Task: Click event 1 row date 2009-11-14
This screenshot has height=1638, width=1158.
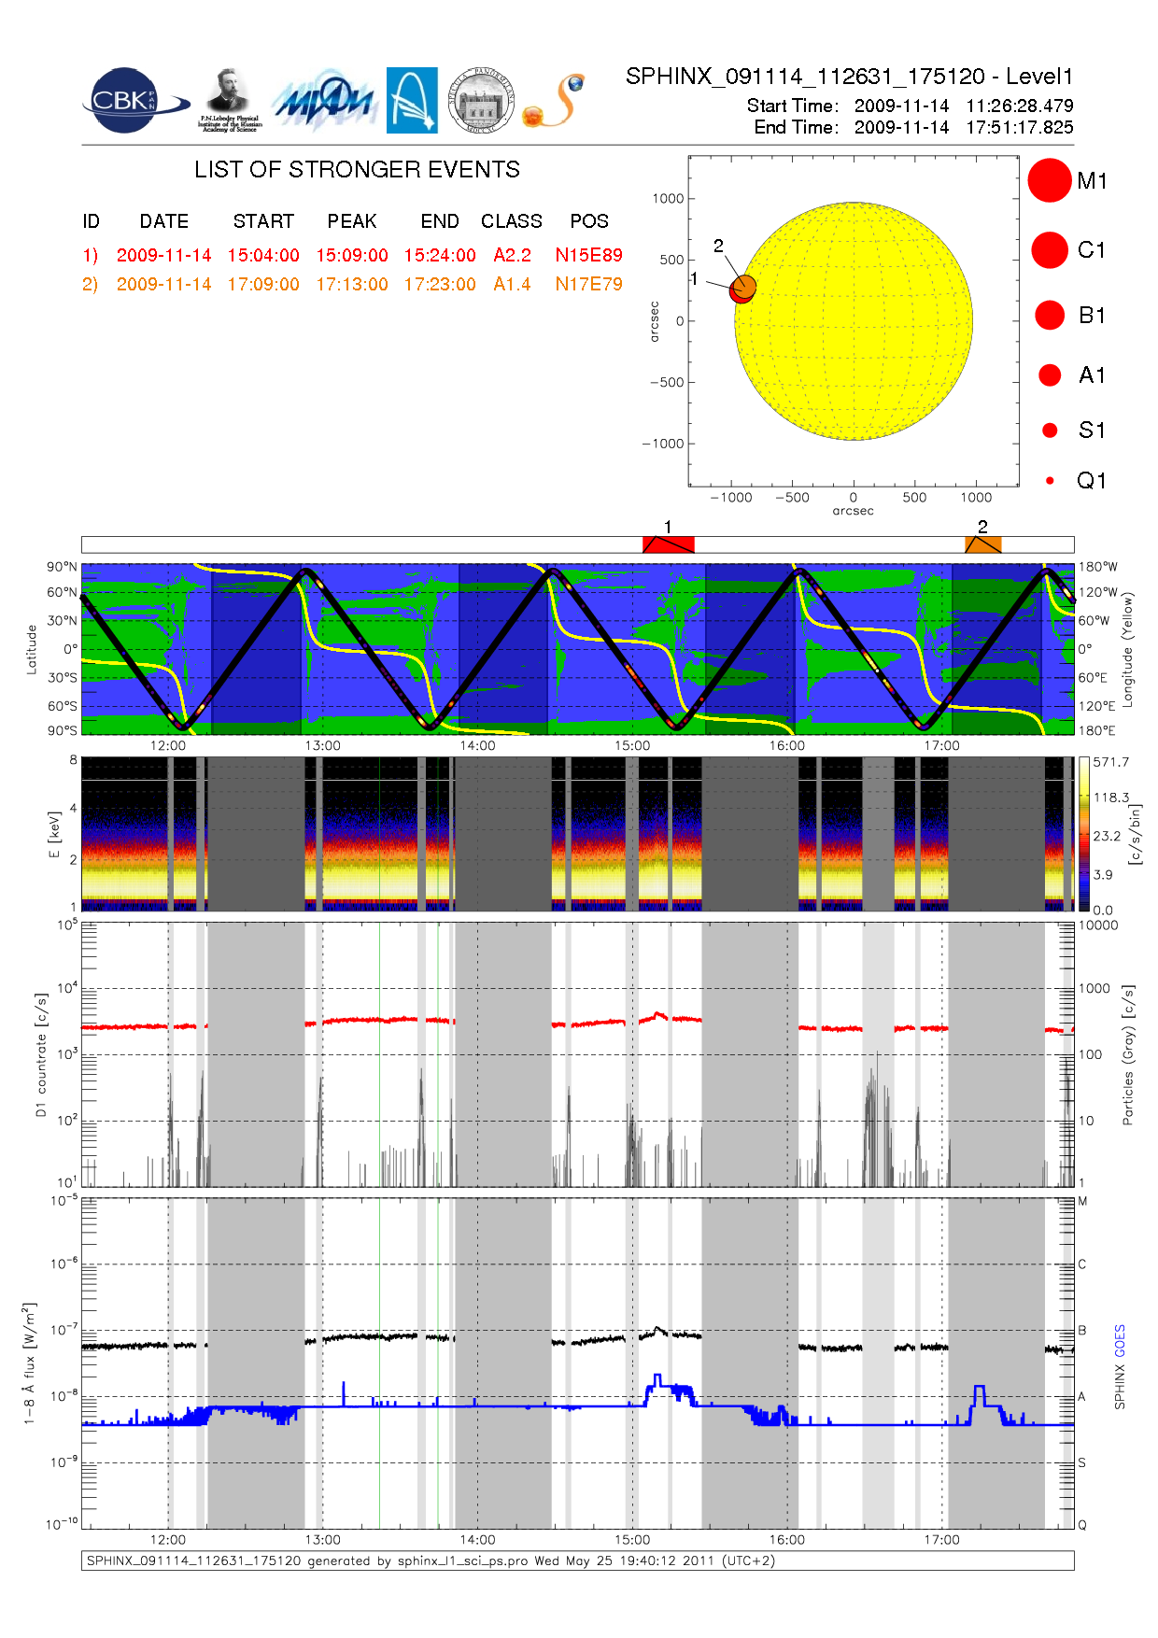Action: (x=163, y=255)
